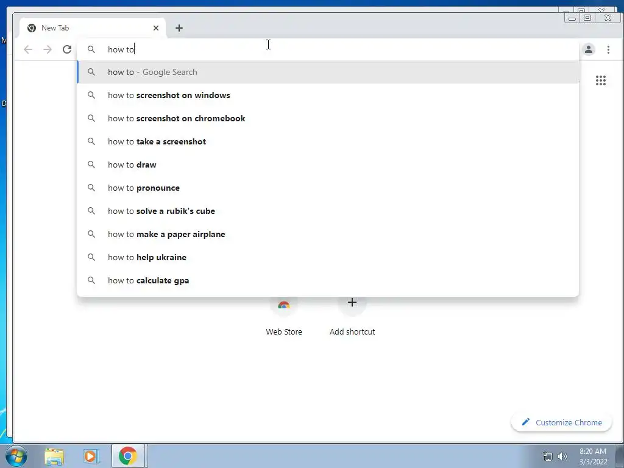
Task: Click the Show desktop strip at taskbar end
Action: coord(620,456)
